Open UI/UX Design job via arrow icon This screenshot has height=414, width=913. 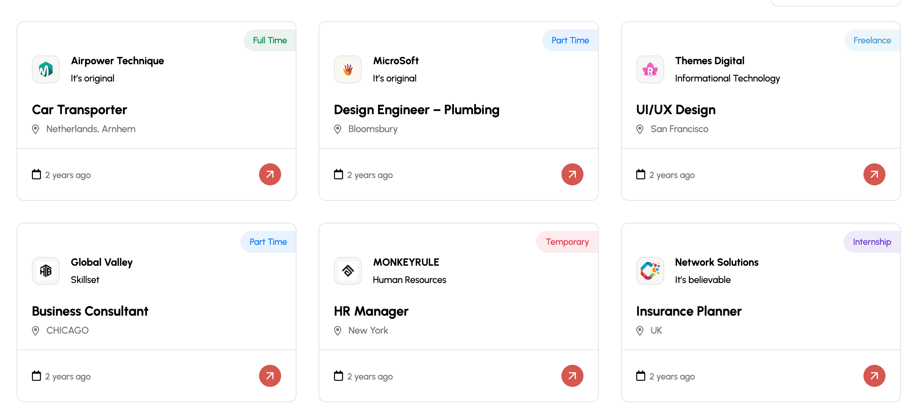coord(874,174)
